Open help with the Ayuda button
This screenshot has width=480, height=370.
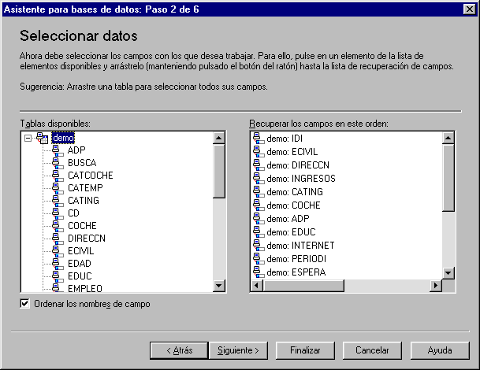coord(440,350)
